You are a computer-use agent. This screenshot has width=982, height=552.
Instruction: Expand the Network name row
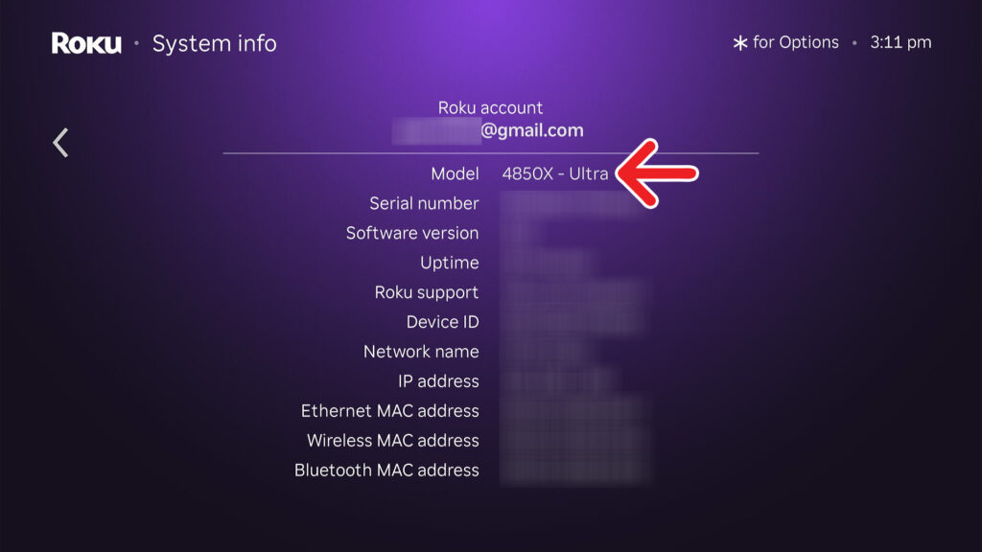[419, 352]
